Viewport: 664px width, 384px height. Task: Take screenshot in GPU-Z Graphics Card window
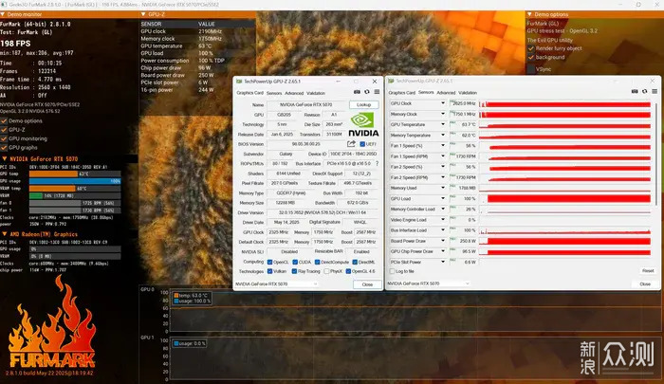coord(357,92)
